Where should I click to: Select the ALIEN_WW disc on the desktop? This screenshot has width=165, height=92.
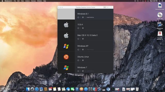point(160,16)
